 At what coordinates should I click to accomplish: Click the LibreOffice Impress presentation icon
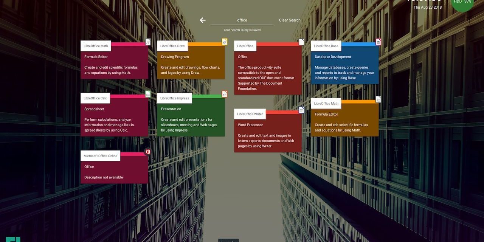point(225,94)
